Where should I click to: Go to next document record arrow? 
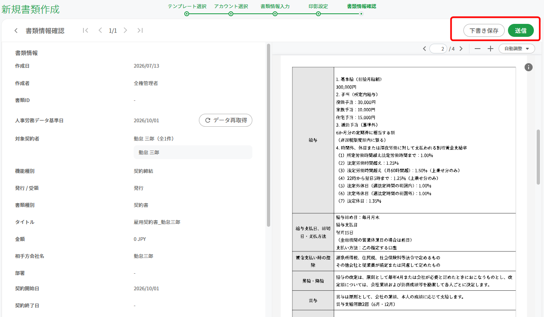[x=125, y=30]
